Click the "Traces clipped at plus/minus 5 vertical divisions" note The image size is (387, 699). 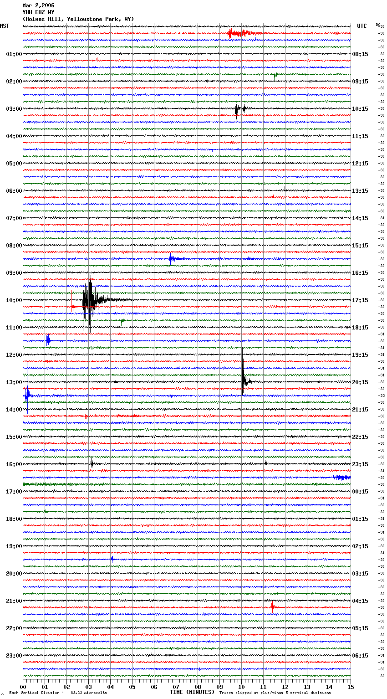click(275, 693)
